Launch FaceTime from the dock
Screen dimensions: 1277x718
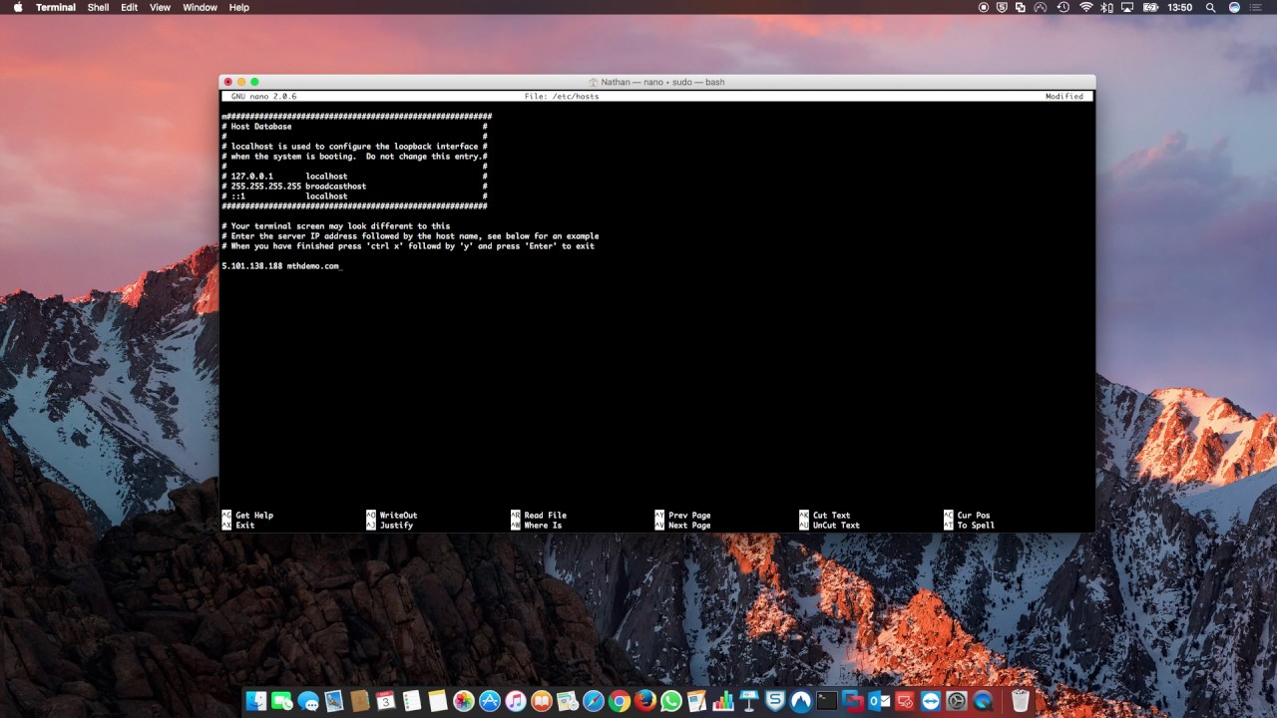[x=282, y=701]
